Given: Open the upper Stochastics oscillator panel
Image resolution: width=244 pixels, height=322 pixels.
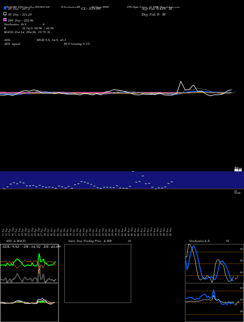Looking at the screenshot, I should pos(214,263).
